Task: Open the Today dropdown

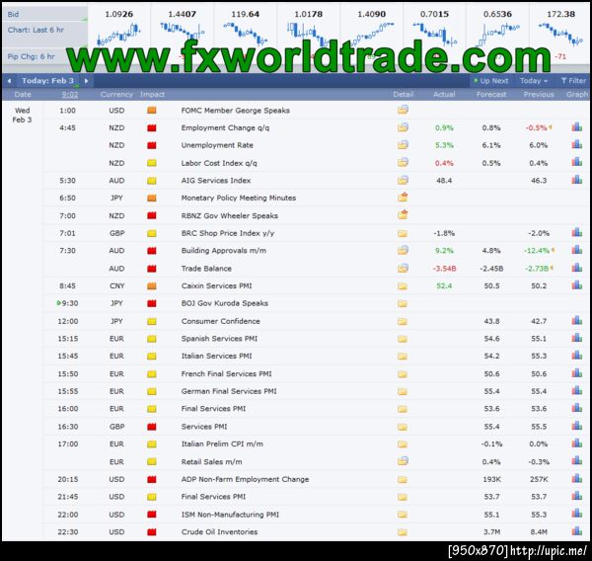Action: [534, 81]
